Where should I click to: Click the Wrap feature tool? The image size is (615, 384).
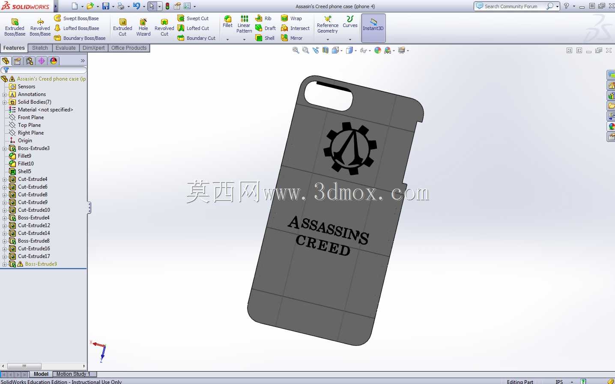click(x=291, y=18)
